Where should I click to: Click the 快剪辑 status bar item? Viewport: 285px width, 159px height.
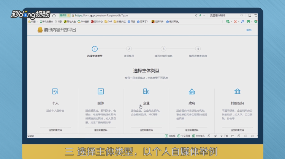(170, 136)
